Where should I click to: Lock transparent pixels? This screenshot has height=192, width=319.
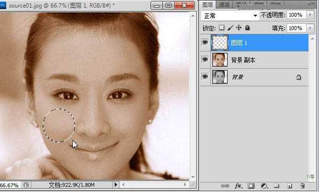point(222,28)
